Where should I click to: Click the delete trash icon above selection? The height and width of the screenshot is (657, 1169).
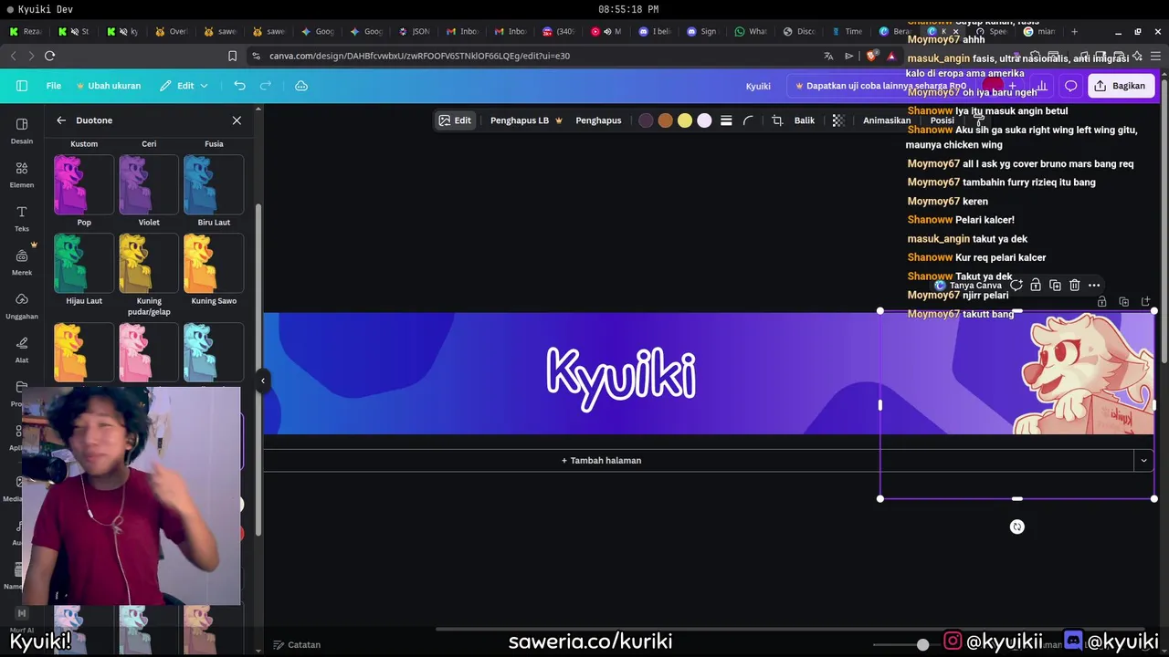coord(1075,286)
